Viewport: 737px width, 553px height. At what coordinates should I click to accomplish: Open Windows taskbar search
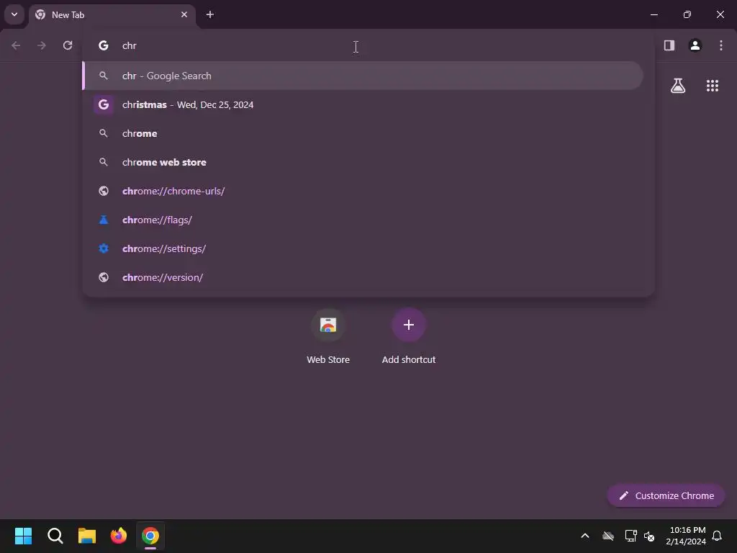point(55,536)
